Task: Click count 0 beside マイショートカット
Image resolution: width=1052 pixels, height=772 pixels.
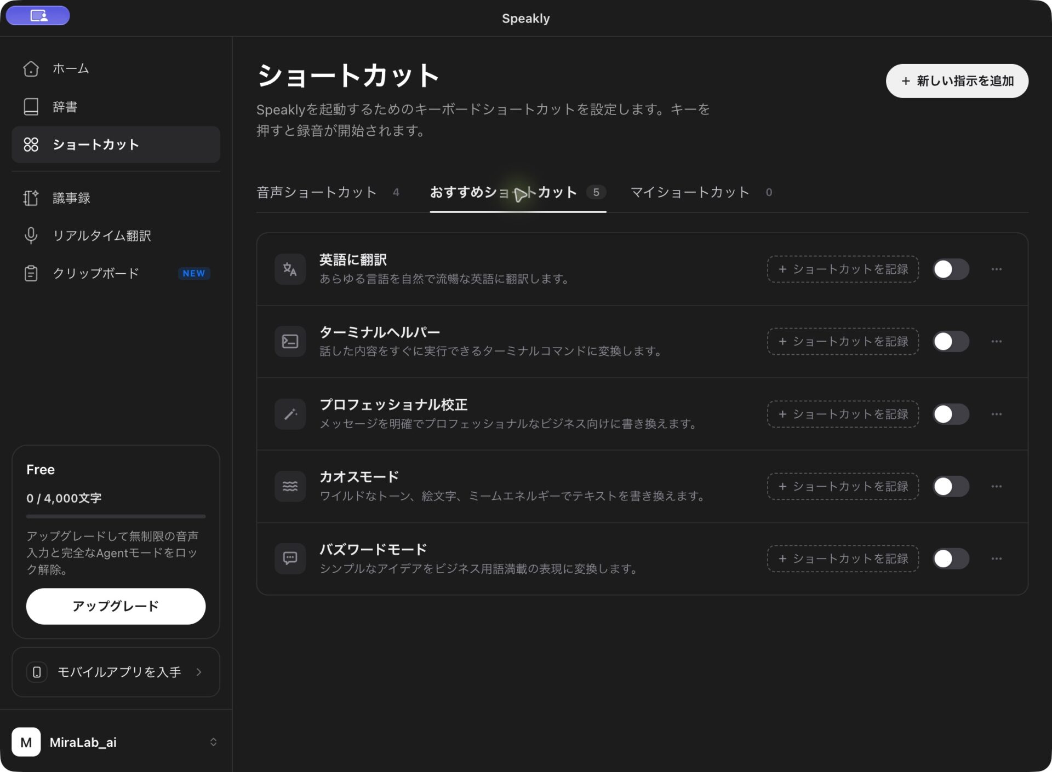Action: click(769, 192)
